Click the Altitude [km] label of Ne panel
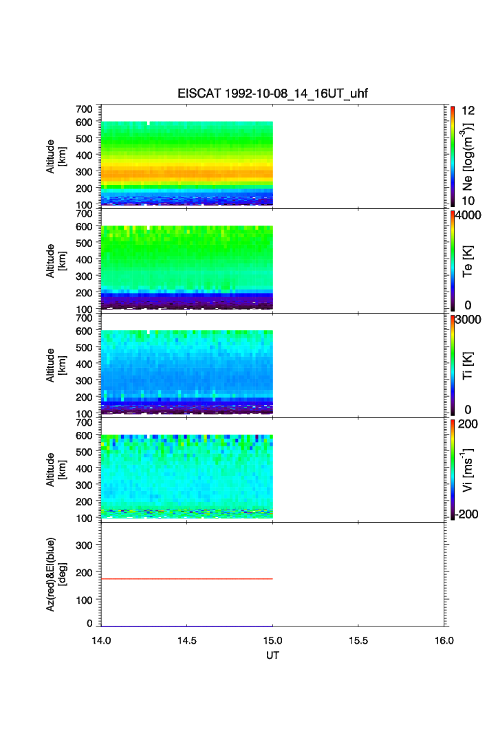The height and width of the screenshot is (731, 487). 56,157
